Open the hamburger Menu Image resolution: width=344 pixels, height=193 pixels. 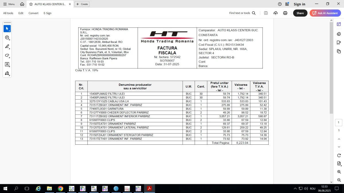[x=9, y=4]
